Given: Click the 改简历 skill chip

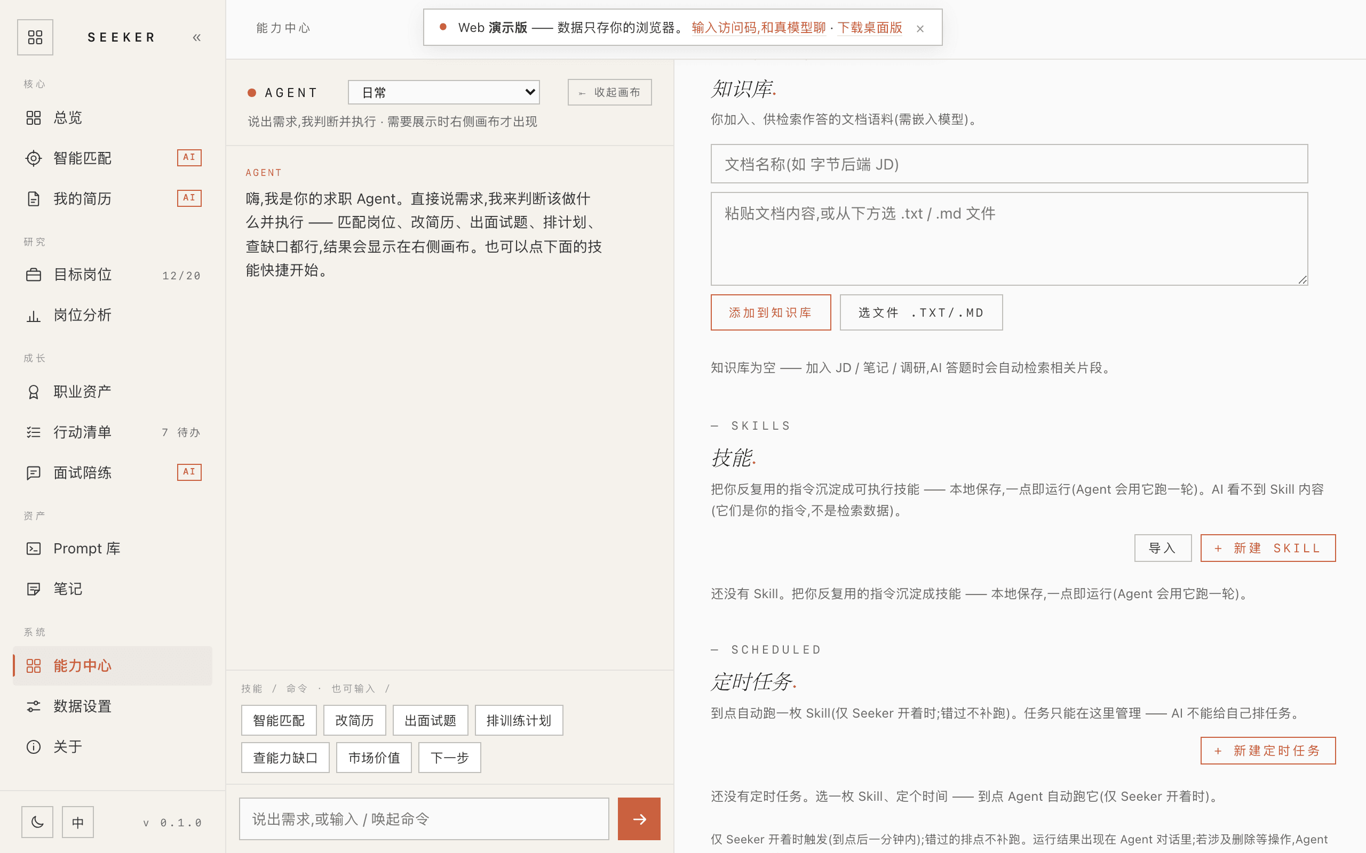Looking at the screenshot, I should tap(354, 720).
